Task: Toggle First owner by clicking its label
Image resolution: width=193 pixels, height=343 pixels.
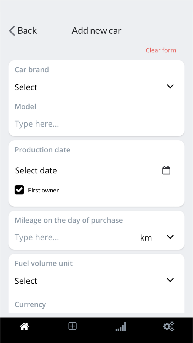Action: (43, 190)
